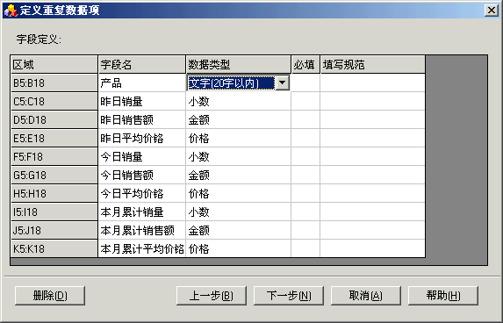Click the 填写规范 cell in the 昨日销售额 row
Viewport: 503px width, 323px height.
click(x=373, y=119)
